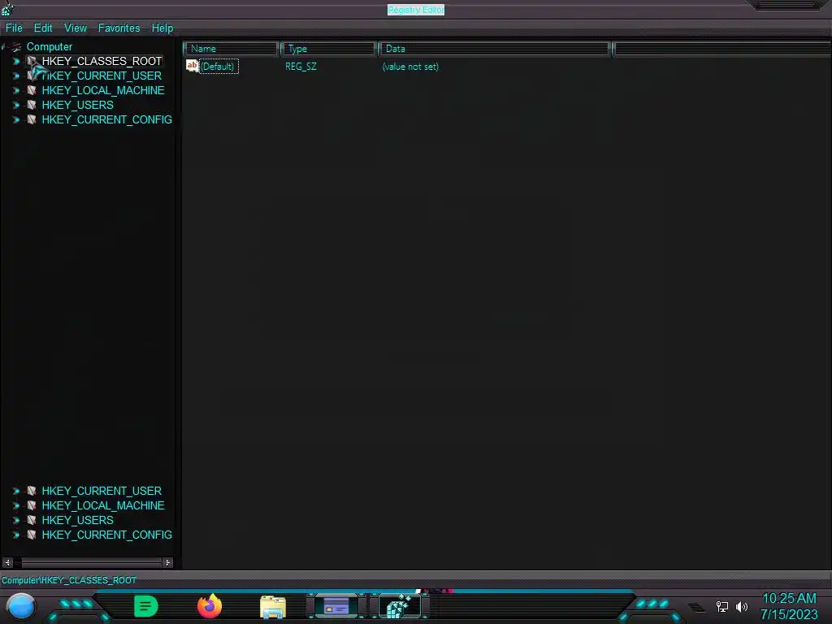Open the Favorites menu
832x624 pixels.
(x=119, y=28)
